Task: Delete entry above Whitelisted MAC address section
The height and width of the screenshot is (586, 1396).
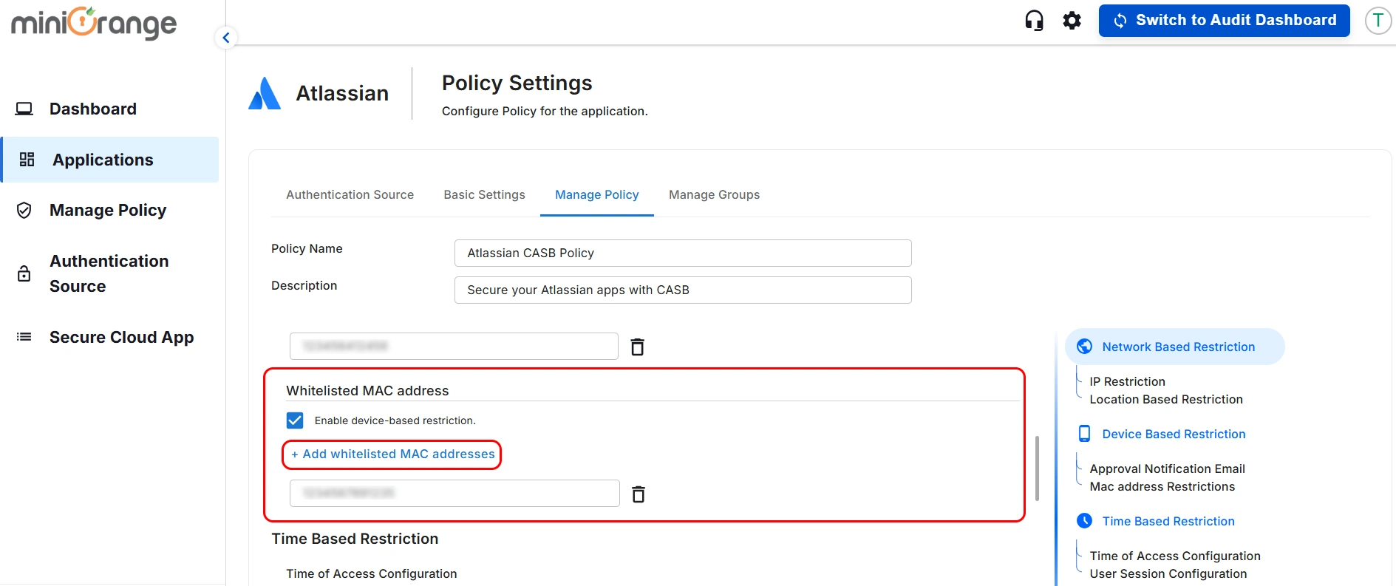Action: [x=637, y=347]
